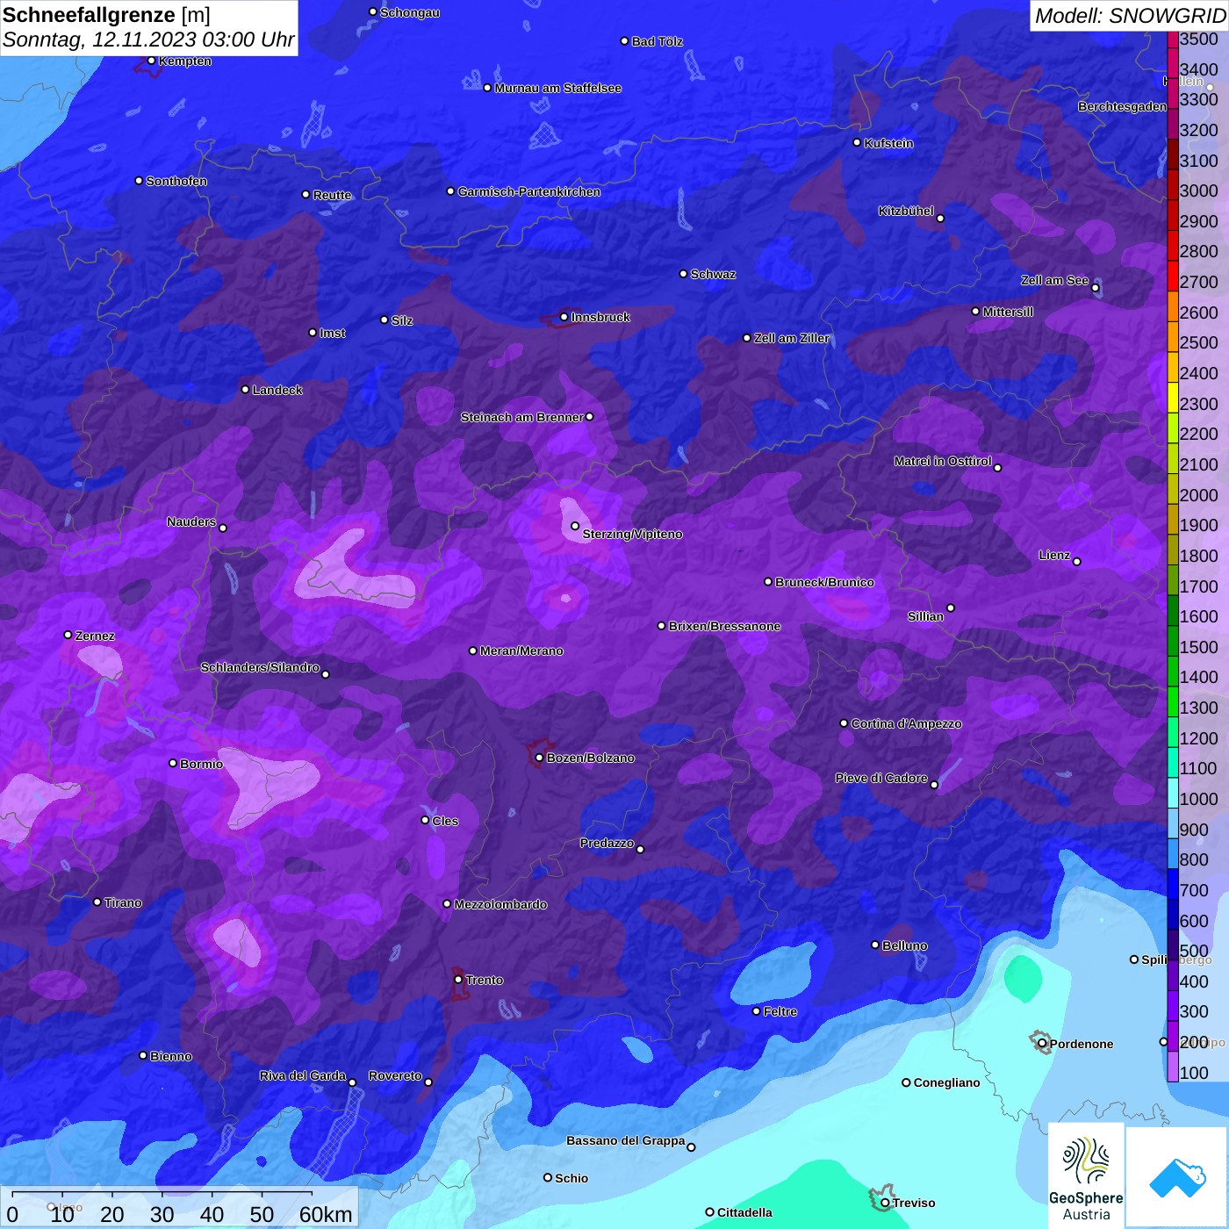The width and height of the screenshot is (1229, 1229).
Task: Click the Tirano city marker dot
Action: pos(97,902)
